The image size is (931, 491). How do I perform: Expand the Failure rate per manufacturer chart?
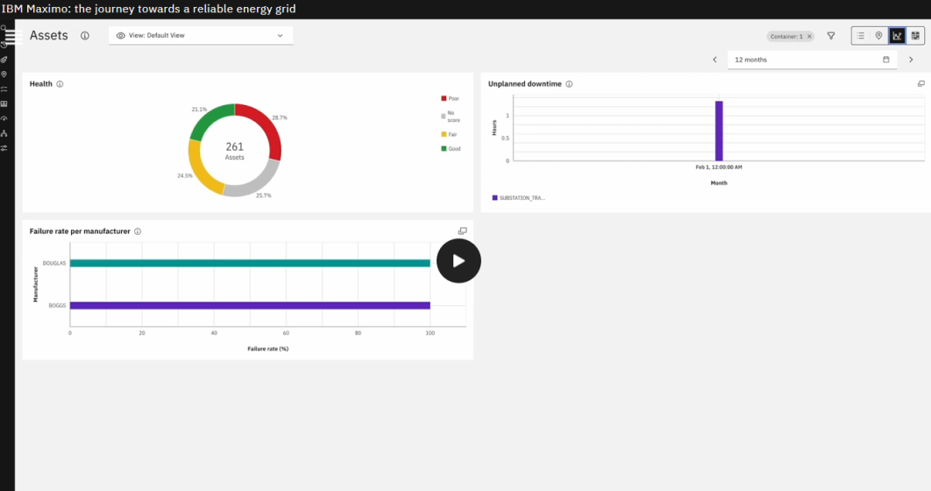[x=463, y=231]
